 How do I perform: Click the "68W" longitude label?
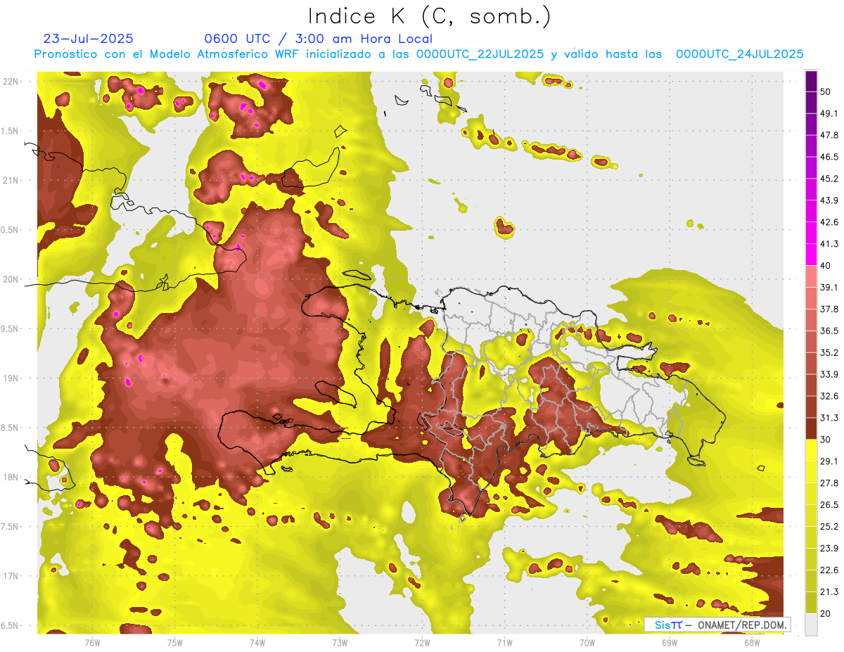(x=752, y=642)
